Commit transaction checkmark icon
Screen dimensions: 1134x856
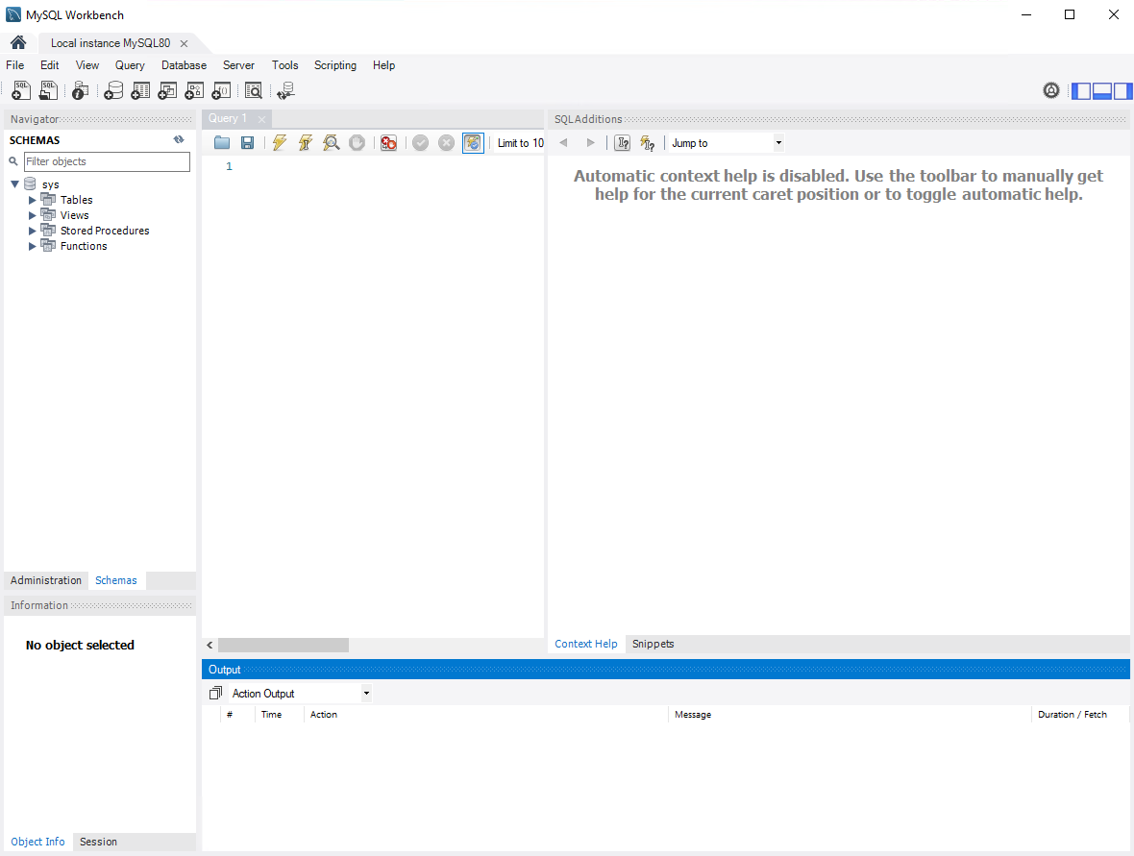coord(420,142)
